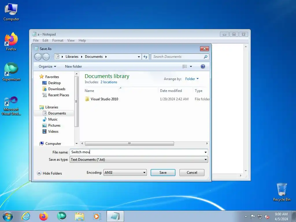Click the 2 locations link
The height and width of the screenshot is (222, 296).
tap(109, 82)
